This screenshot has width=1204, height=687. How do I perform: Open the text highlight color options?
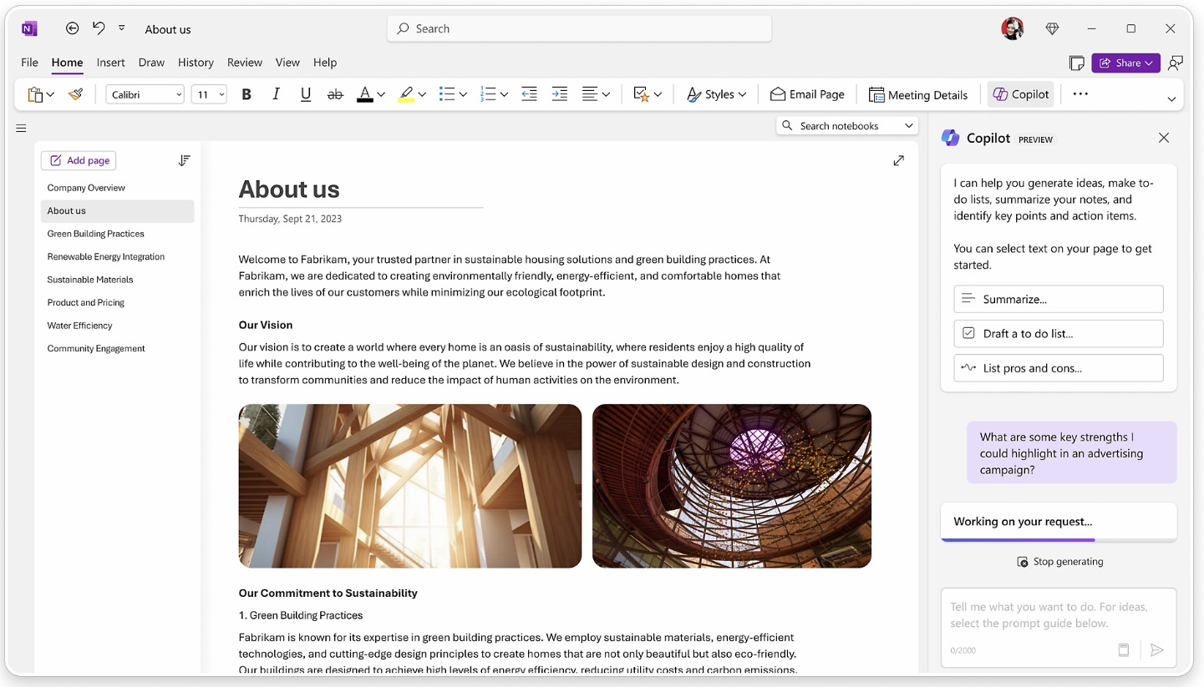tap(422, 93)
